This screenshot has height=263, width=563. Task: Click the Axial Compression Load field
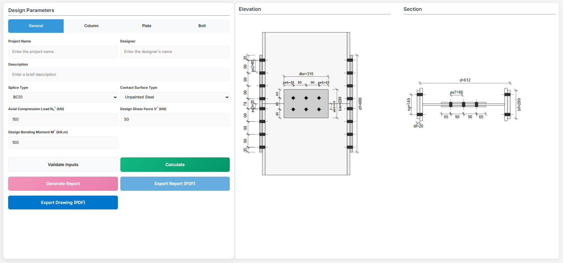[63, 119]
